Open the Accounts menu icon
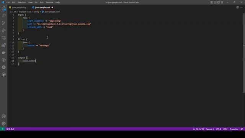 3,116
